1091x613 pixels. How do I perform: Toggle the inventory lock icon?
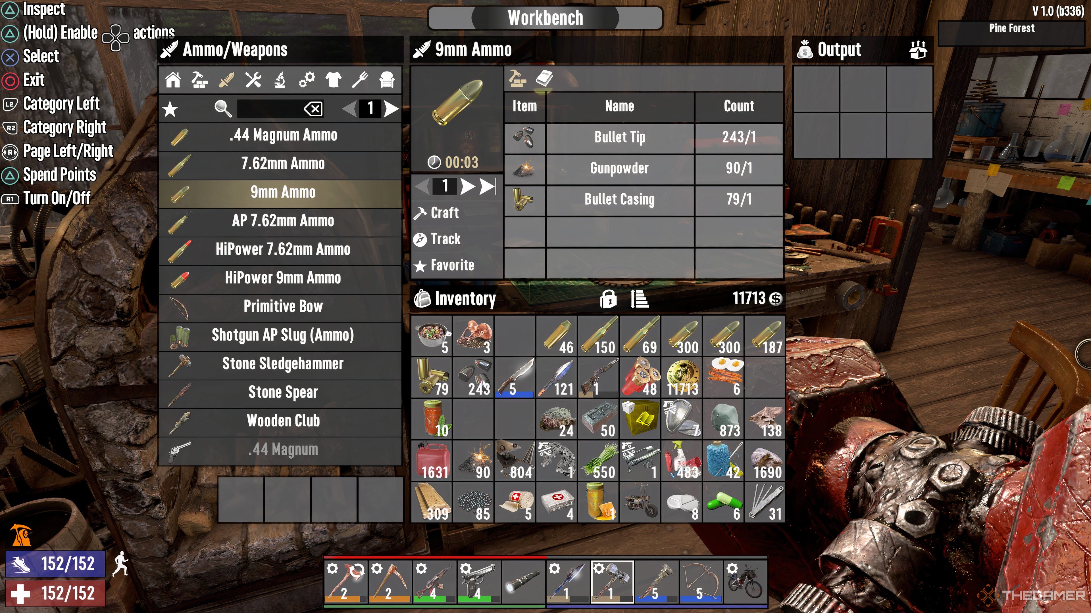610,299
